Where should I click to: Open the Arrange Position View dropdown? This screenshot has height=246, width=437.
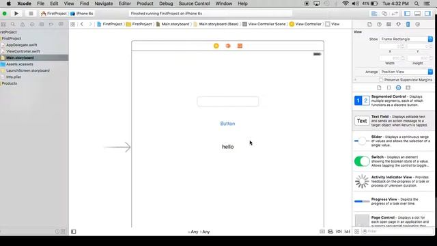pyautogui.click(x=406, y=72)
